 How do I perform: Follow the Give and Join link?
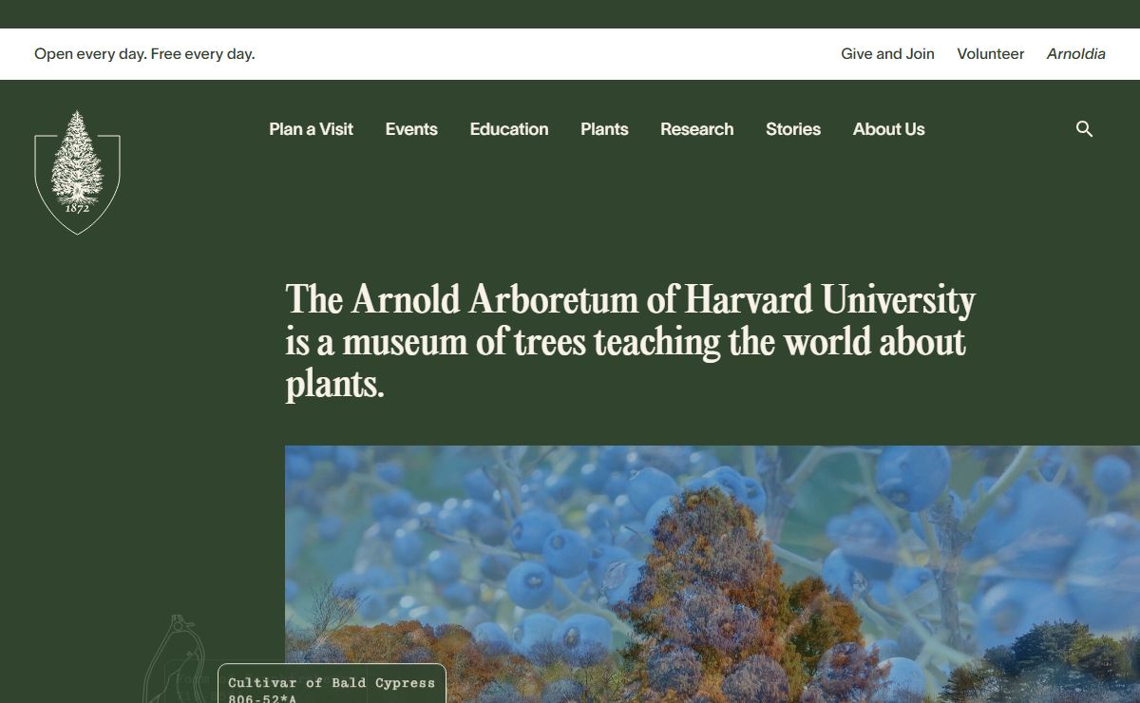[887, 54]
